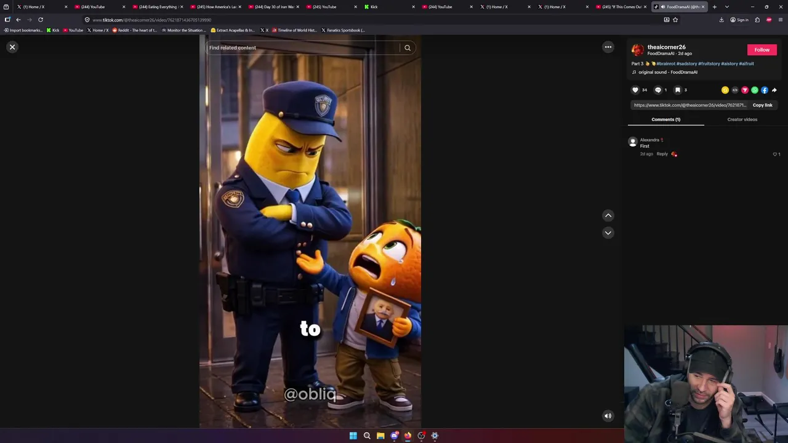Open the browser extensions icon
Image resolution: width=788 pixels, height=443 pixels.
[757, 20]
